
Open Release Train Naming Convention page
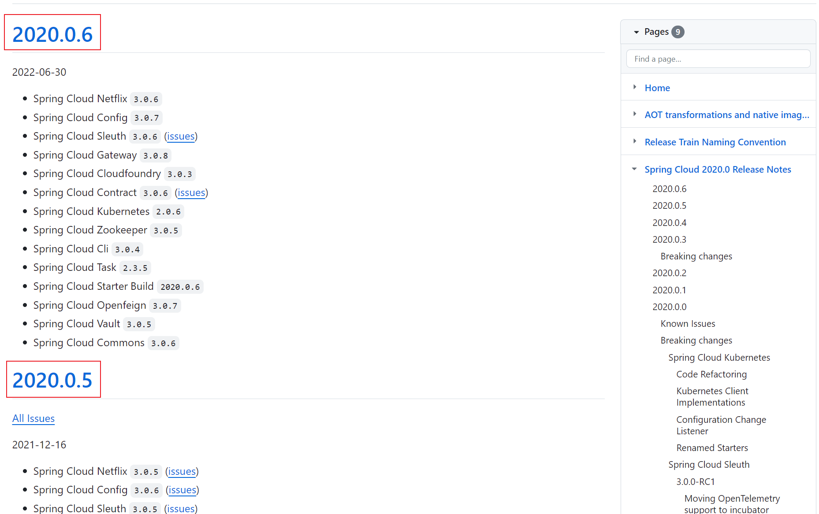click(x=715, y=142)
